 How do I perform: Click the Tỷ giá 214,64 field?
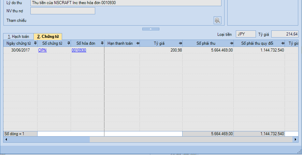coord(285,34)
